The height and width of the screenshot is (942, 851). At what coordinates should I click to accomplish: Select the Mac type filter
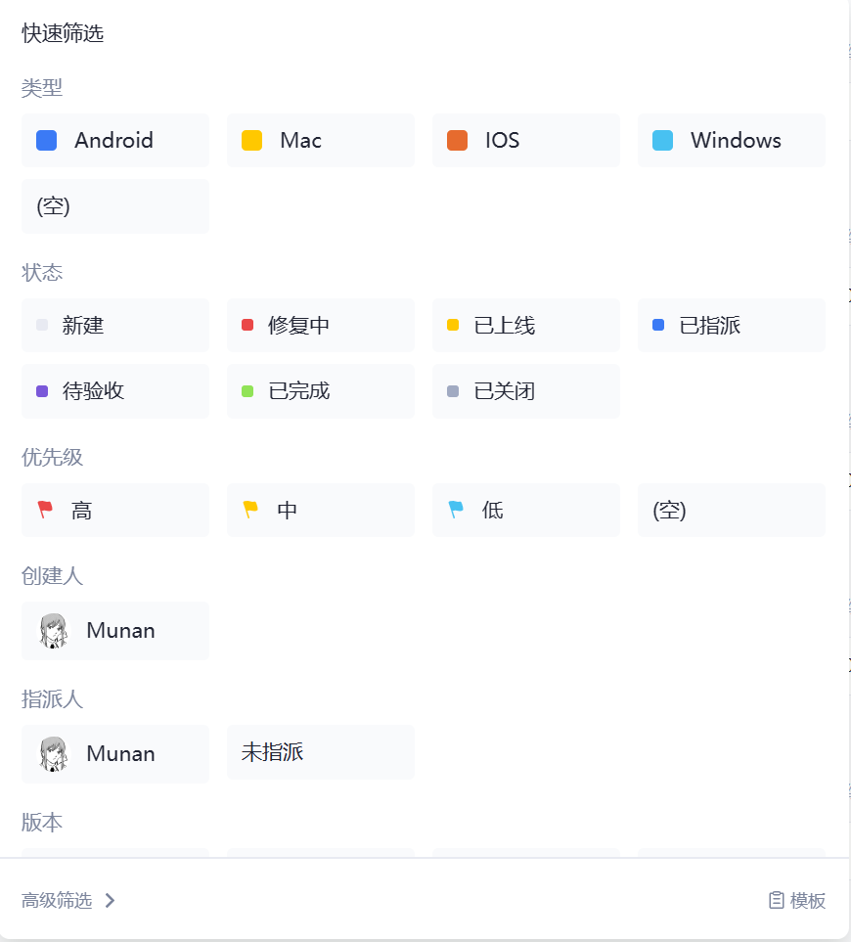pos(321,141)
